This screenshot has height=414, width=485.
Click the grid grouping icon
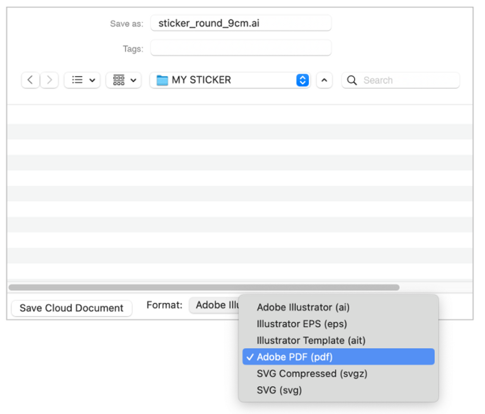pos(119,80)
